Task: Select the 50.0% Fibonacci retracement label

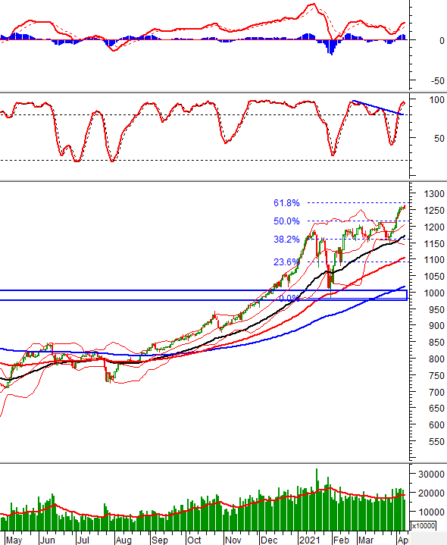Action: 286,221
